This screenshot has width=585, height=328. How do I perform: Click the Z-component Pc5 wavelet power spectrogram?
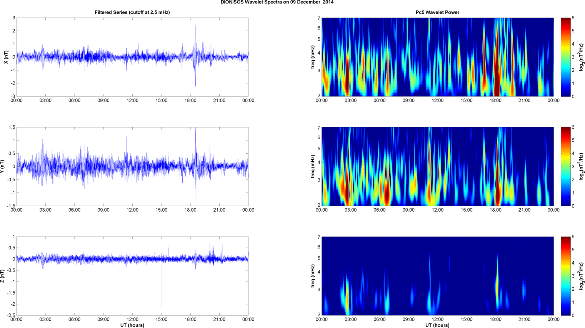(x=437, y=276)
